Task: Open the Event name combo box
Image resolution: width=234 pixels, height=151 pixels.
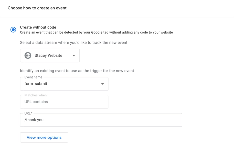Action: [x=64, y=84]
